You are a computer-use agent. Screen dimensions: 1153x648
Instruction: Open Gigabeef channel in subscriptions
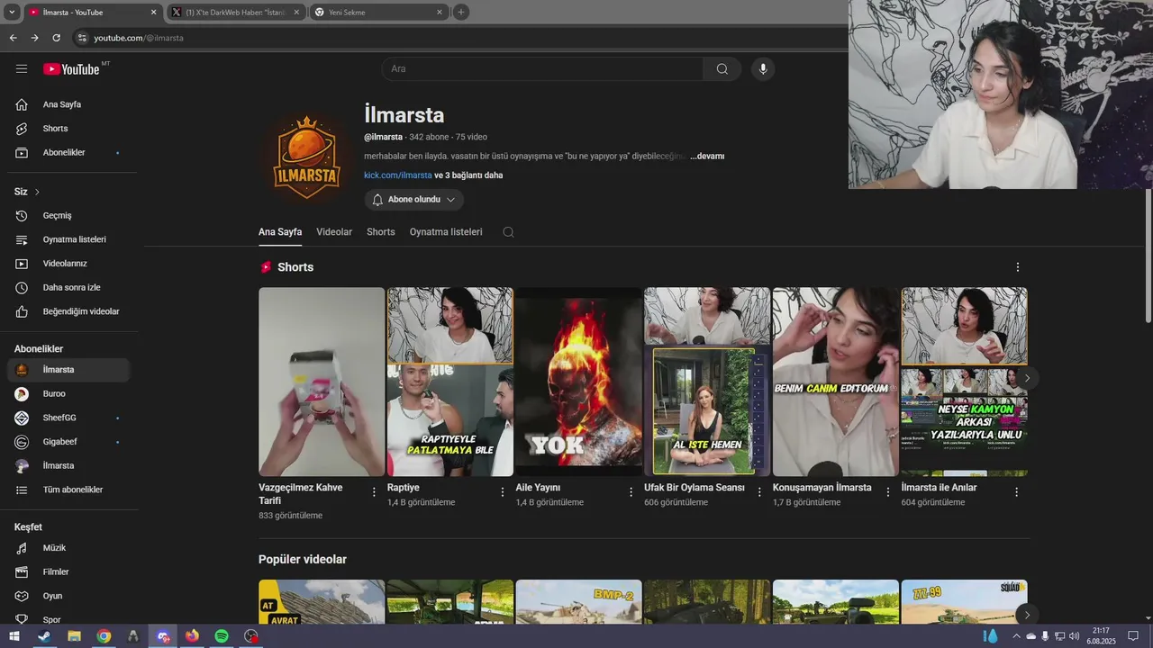coord(68,442)
